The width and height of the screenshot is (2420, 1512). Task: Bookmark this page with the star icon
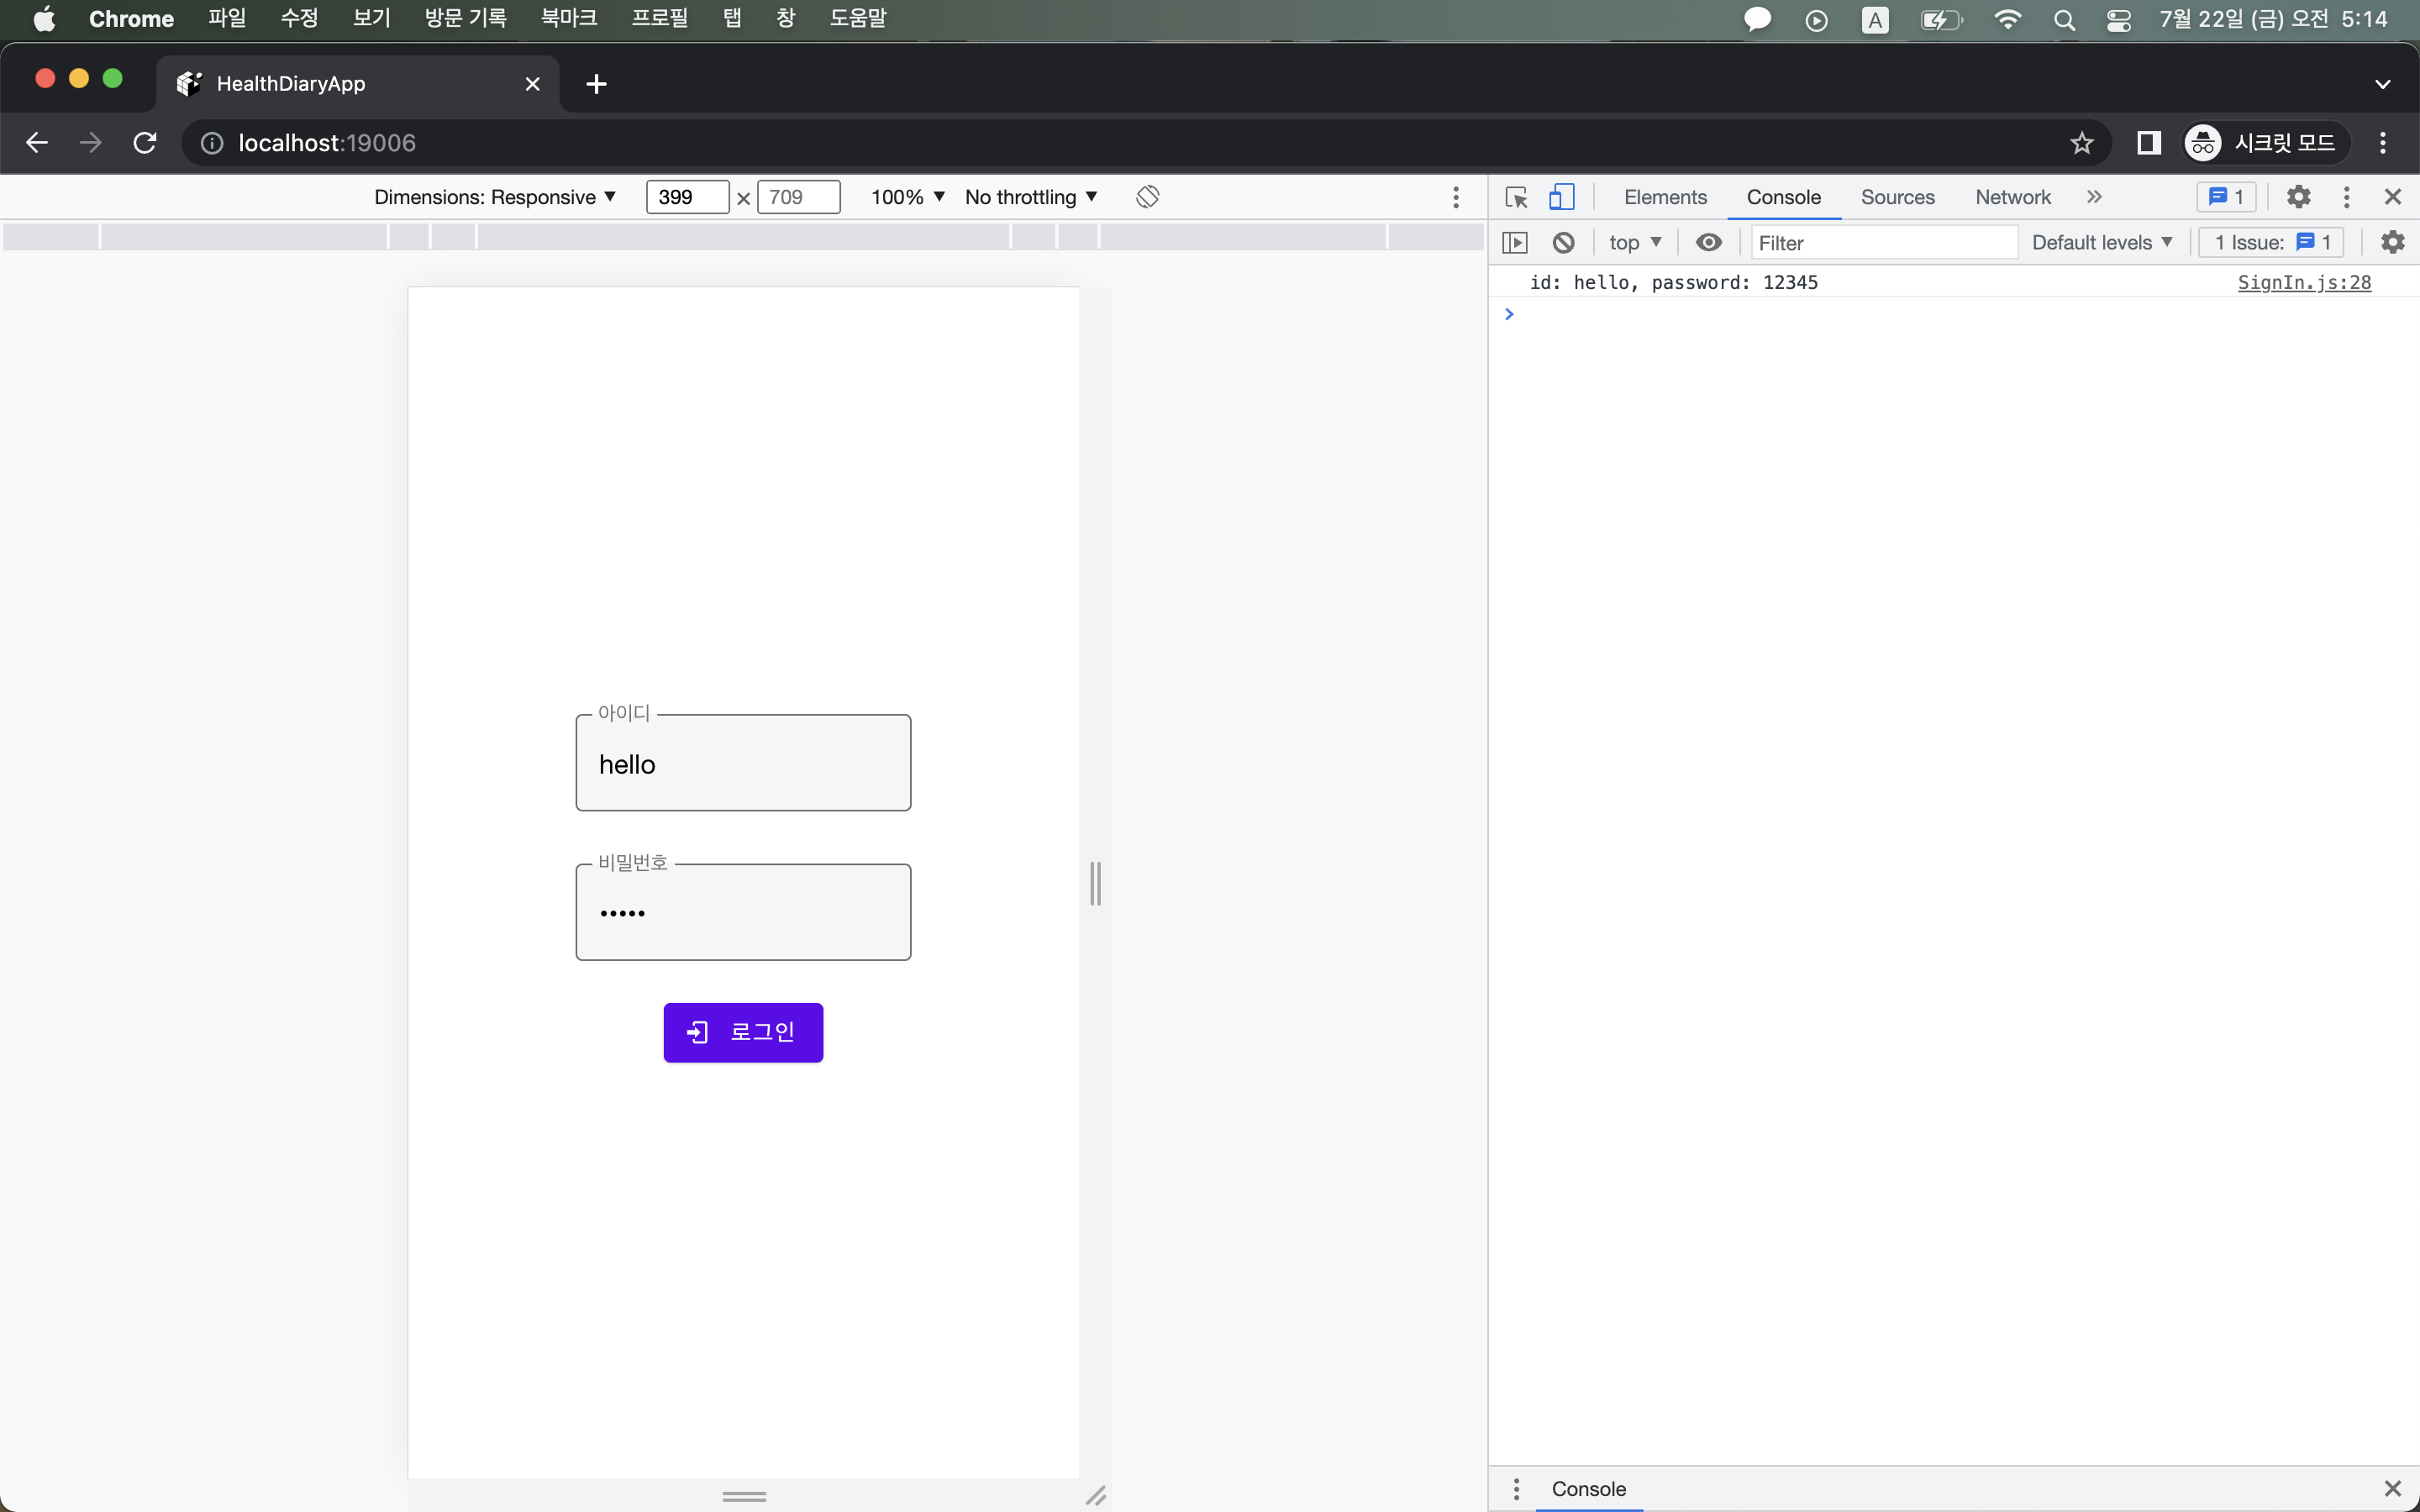point(2082,143)
